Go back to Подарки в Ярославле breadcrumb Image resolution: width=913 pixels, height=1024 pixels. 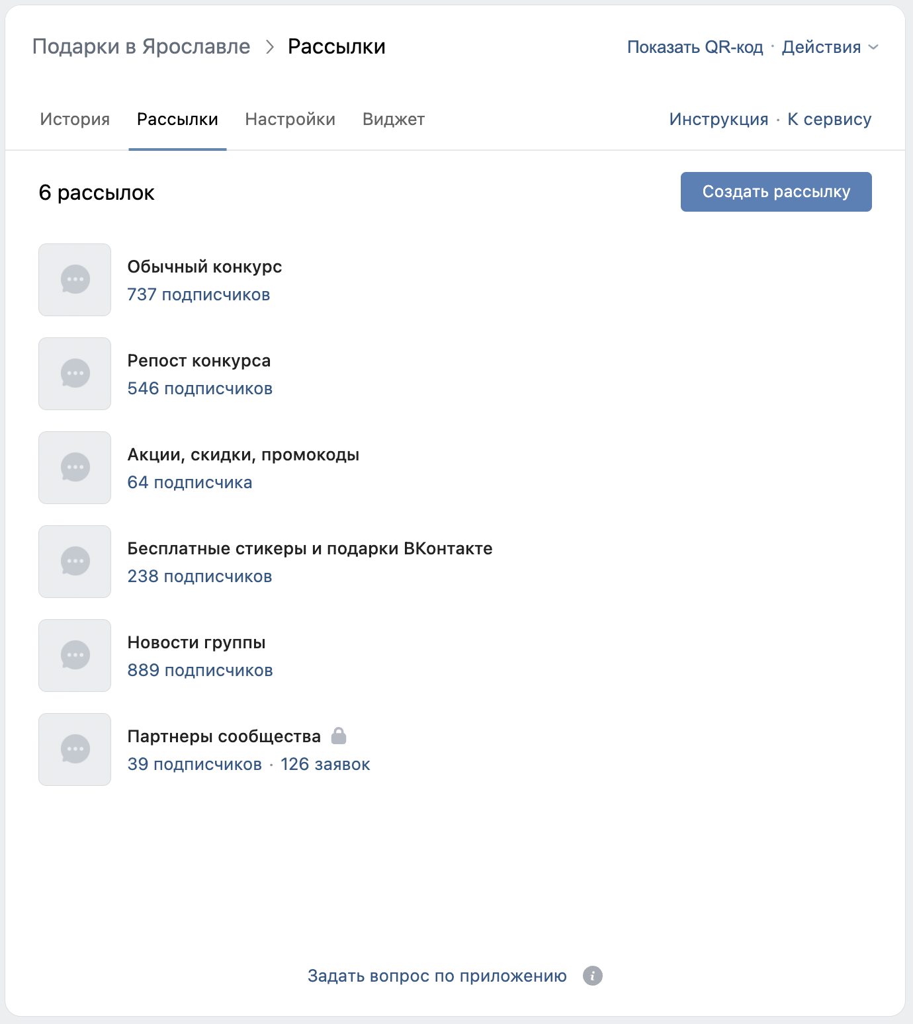point(141,47)
